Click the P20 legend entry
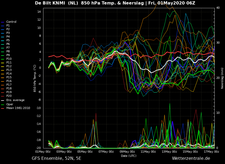This screenshot has width=225, height=164. click(6, 96)
